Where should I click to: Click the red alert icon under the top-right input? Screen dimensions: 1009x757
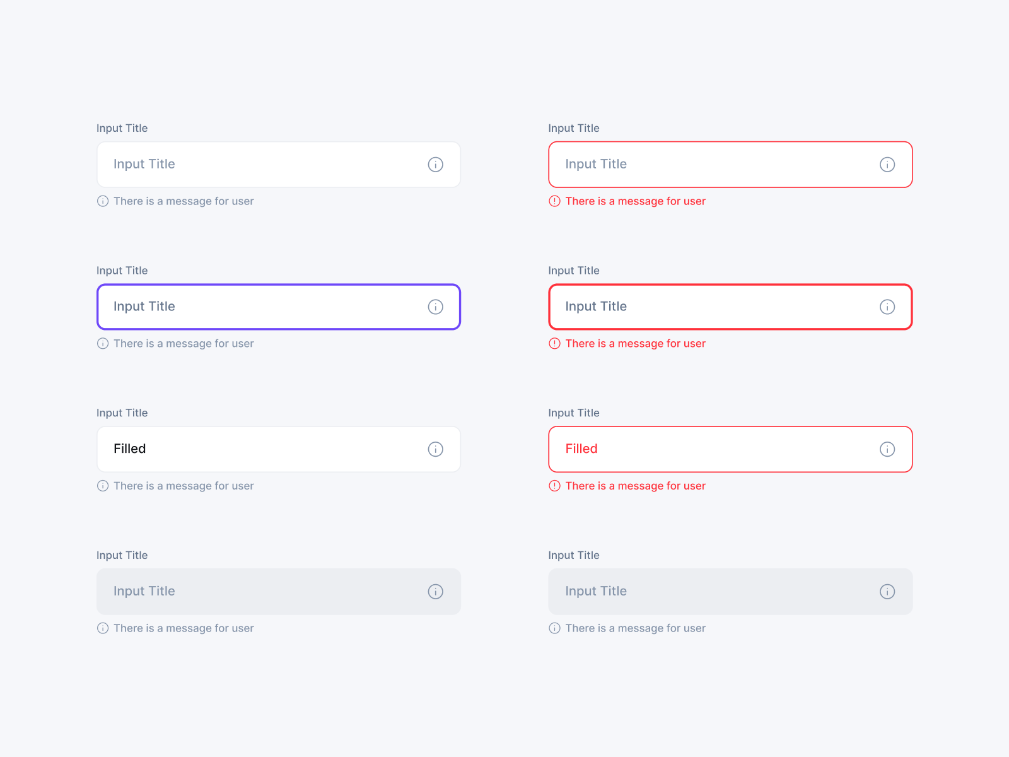point(554,201)
